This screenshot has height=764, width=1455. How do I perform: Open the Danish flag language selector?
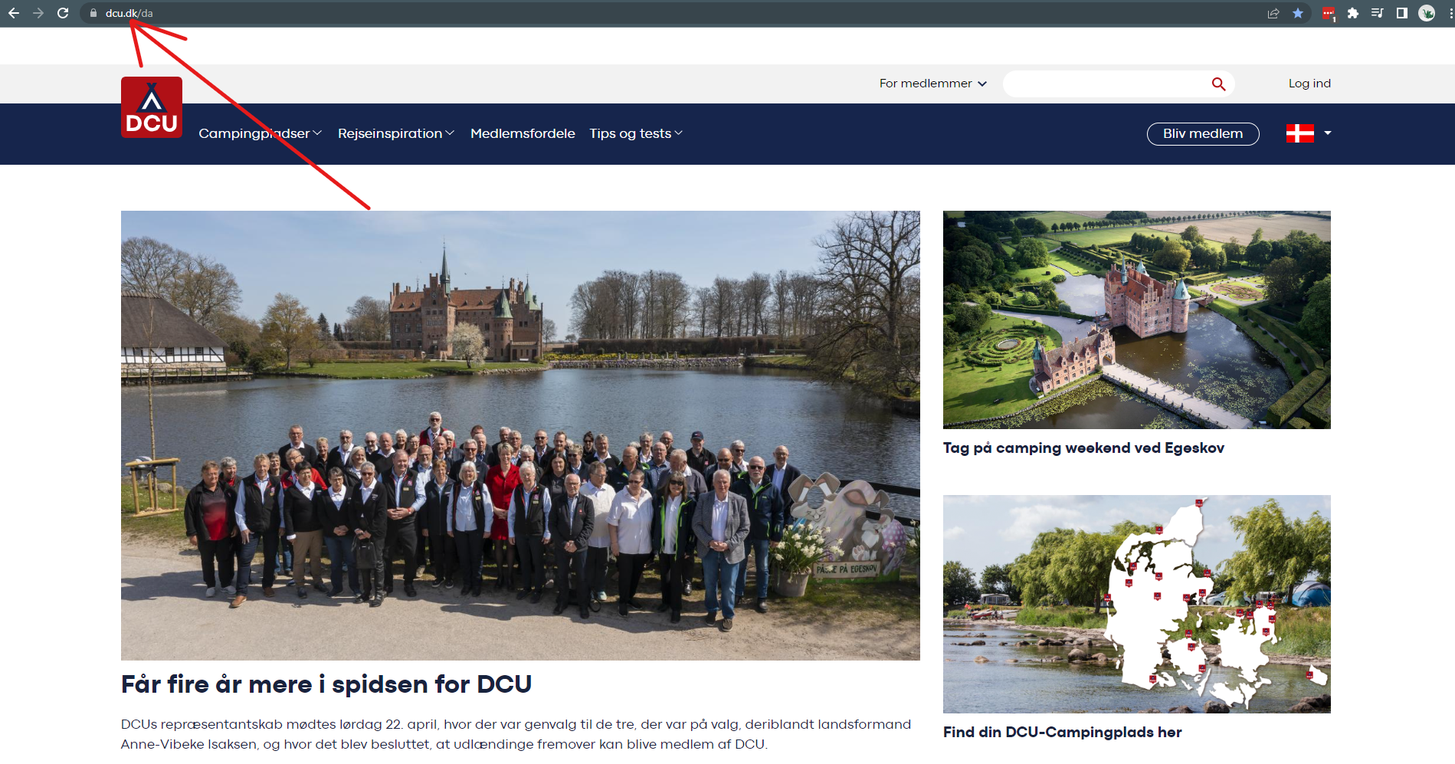1308,133
